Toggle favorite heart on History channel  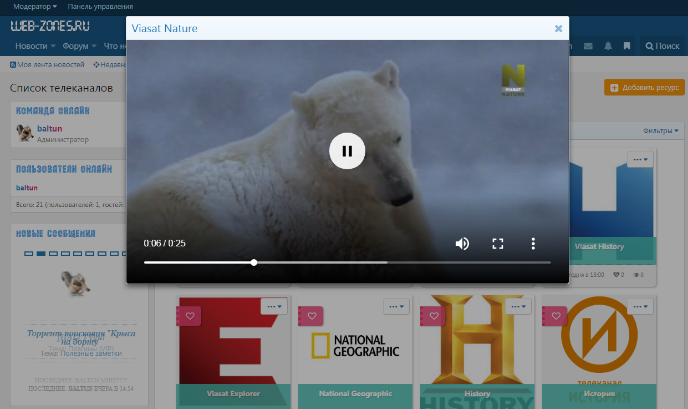tap(434, 316)
